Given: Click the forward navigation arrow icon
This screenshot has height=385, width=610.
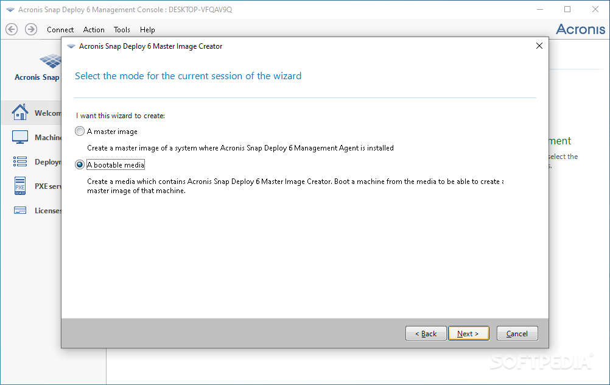Looking at the screenshot, I should pyautogui.click(x=31, y=29).
